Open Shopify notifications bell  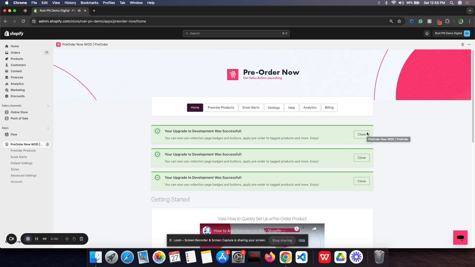pyautogui.click(x=427, y=33)
